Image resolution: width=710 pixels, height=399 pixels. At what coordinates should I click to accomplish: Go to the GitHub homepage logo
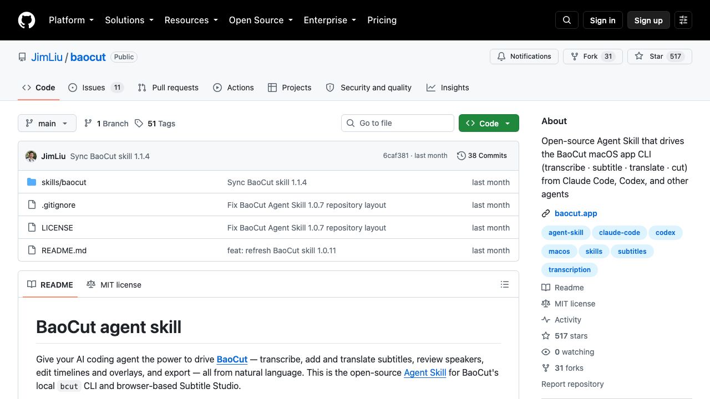pos(27,20)
